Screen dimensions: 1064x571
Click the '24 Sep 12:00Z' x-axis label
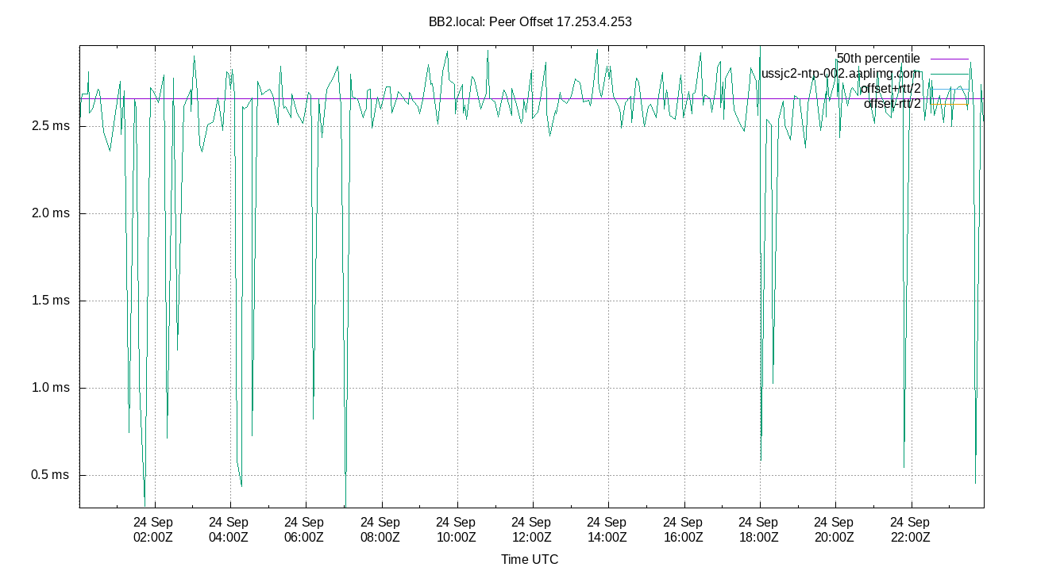click(532, 530)
